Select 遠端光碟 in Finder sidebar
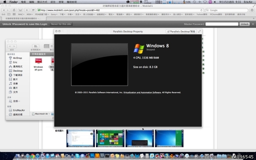This screenshot has width=256, height=160. tap(16, 114)
